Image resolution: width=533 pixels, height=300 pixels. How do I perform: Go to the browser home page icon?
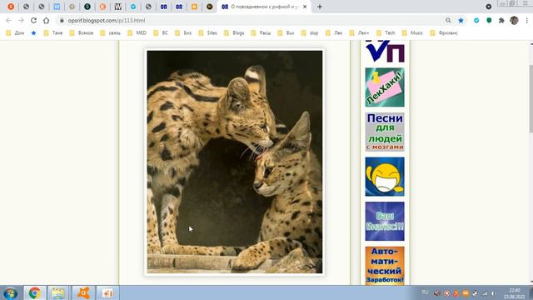(x=47, y=20)
